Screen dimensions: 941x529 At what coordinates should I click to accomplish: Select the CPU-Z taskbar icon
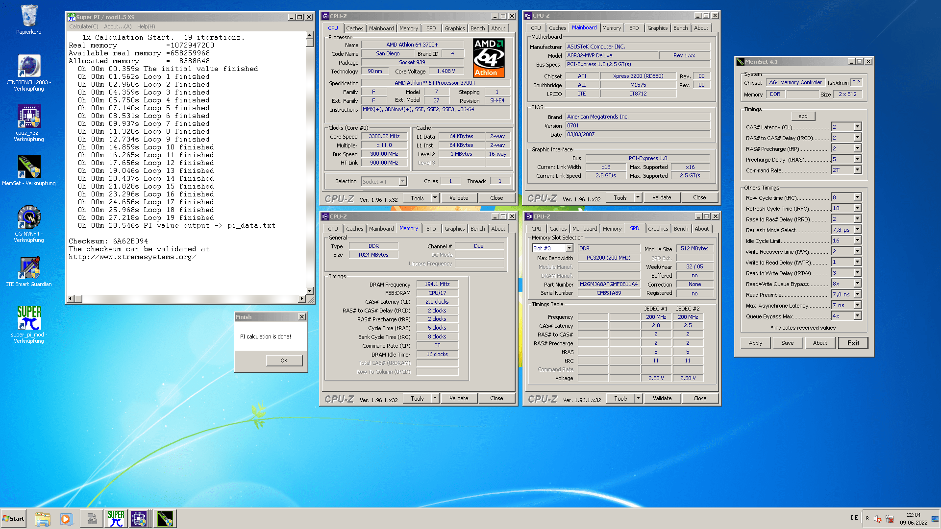pyautogui.click(x=139, y=519)
